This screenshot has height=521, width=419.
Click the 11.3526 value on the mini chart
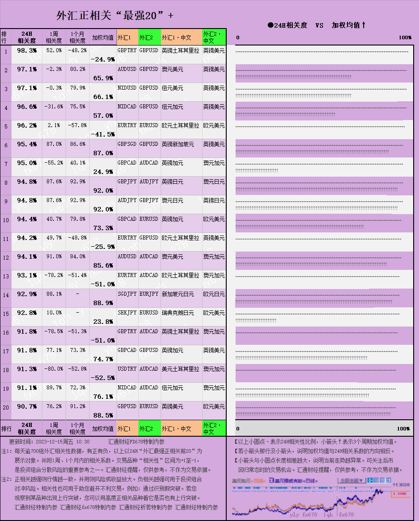click(x=401, y=485)
